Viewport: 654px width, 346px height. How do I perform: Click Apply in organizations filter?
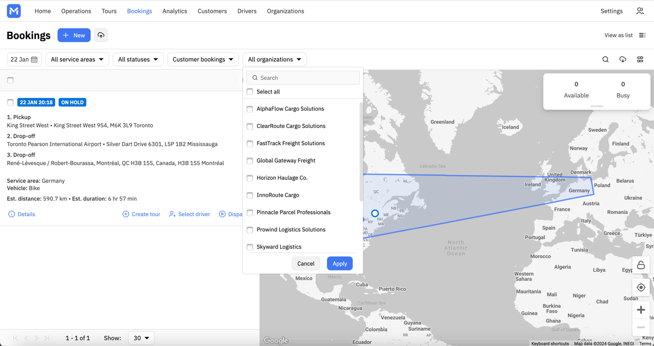pyautogui.click(x=340, y=263)
